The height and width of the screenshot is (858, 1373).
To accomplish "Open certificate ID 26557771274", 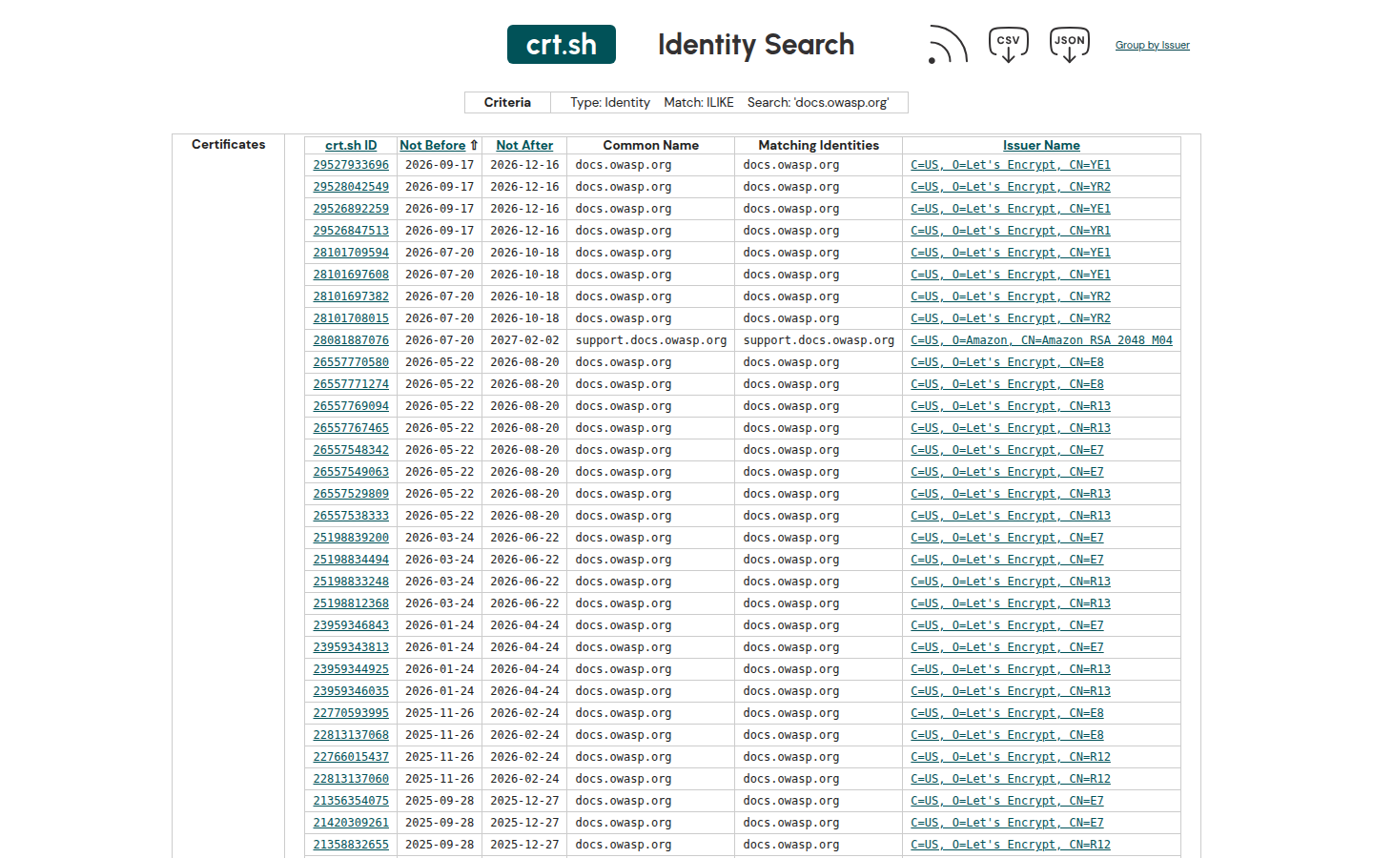I will click(351, 384).
